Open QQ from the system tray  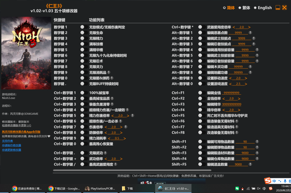pos(242,188)
